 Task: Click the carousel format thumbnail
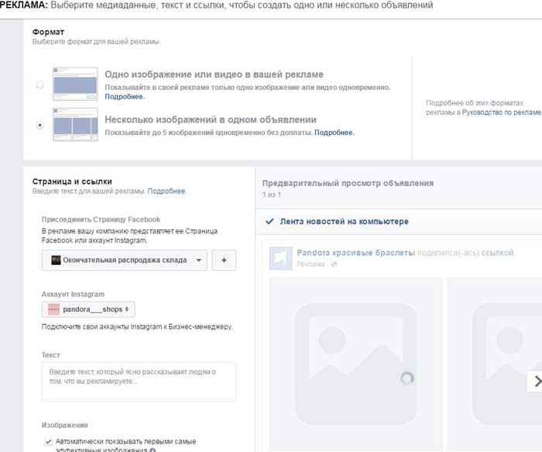[75, 124]
